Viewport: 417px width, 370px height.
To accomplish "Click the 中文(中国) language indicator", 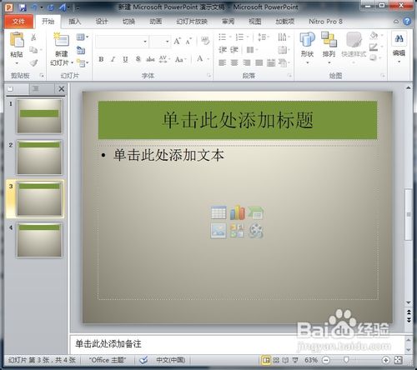I will pyautogui.click(x=170, y=360).
